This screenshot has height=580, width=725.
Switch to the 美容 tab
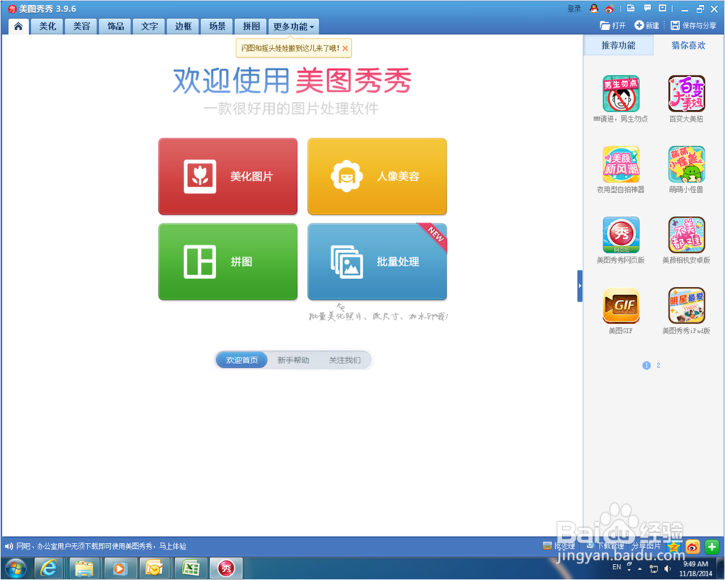81,26
